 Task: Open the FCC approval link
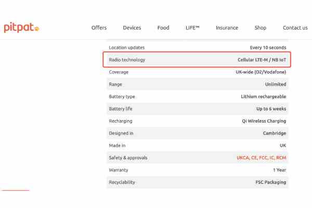click(x=265, y=158)
